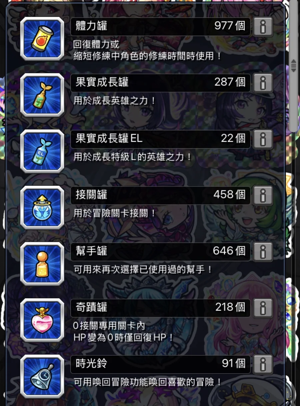Image resolution: width=300 pixels, height=406 pixels.
Task: View info for 時光鈴
Action: [263, 364]
